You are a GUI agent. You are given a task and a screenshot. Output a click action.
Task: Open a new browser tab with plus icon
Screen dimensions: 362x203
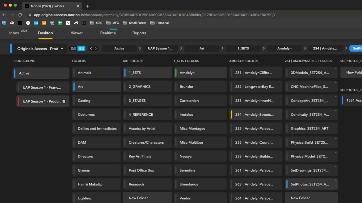(x=87, y=6)
